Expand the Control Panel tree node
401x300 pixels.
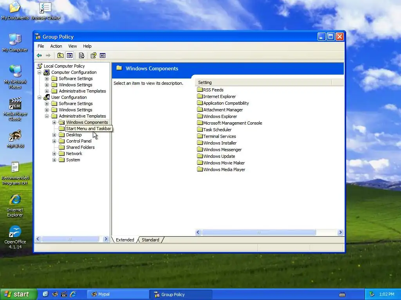click(54, 141)
